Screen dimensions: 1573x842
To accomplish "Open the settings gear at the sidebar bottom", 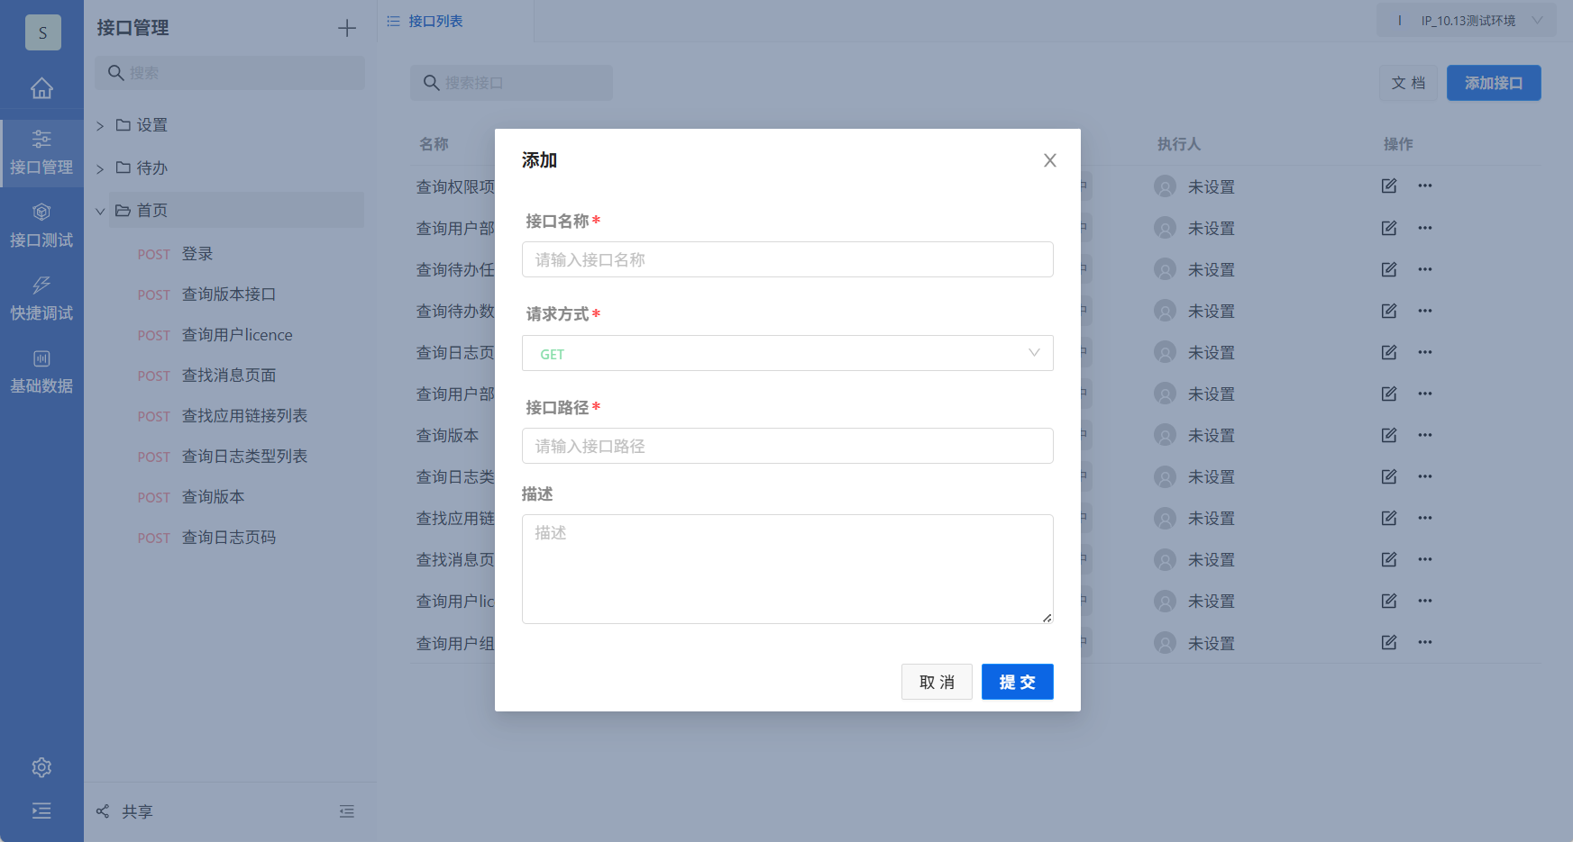I will (41, 767).
